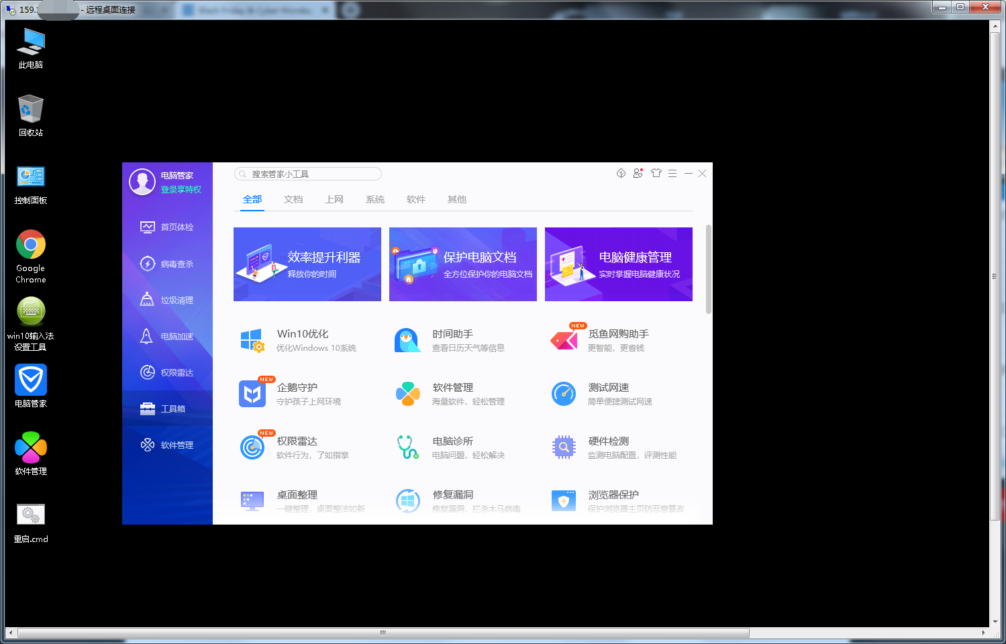Image resolution: width=1006 pixels, height=644 pixels.
Task: Open the 浏览器保护 shield icon
Action: (x=564, y=501)
